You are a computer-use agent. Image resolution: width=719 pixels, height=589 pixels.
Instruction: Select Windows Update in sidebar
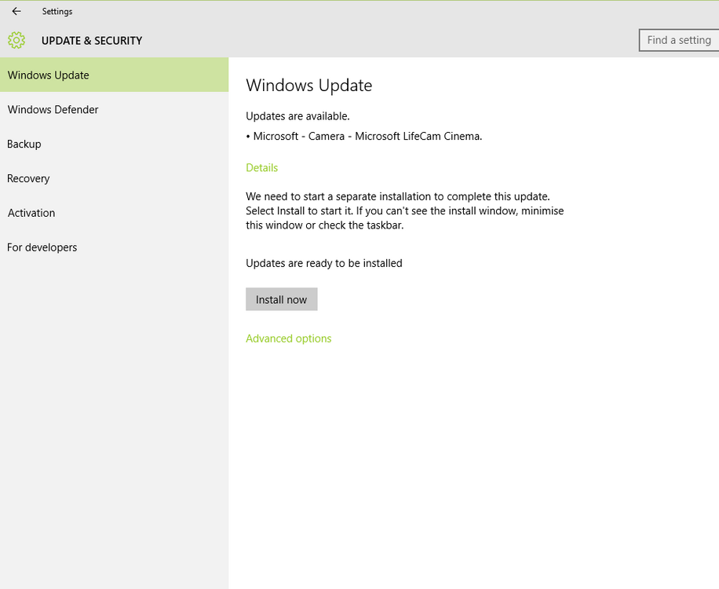click(x=114, y=75)
